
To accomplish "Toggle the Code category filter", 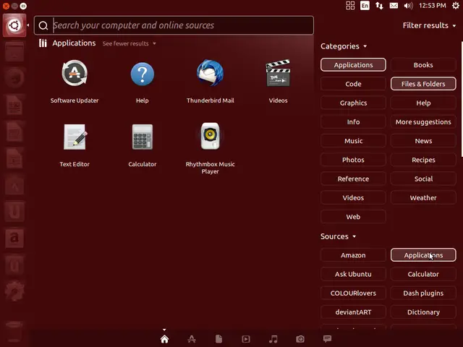I will 353,84.
